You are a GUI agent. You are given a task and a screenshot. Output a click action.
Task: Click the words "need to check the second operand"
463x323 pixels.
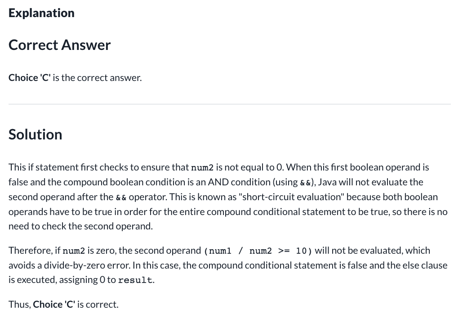(80, 226)
